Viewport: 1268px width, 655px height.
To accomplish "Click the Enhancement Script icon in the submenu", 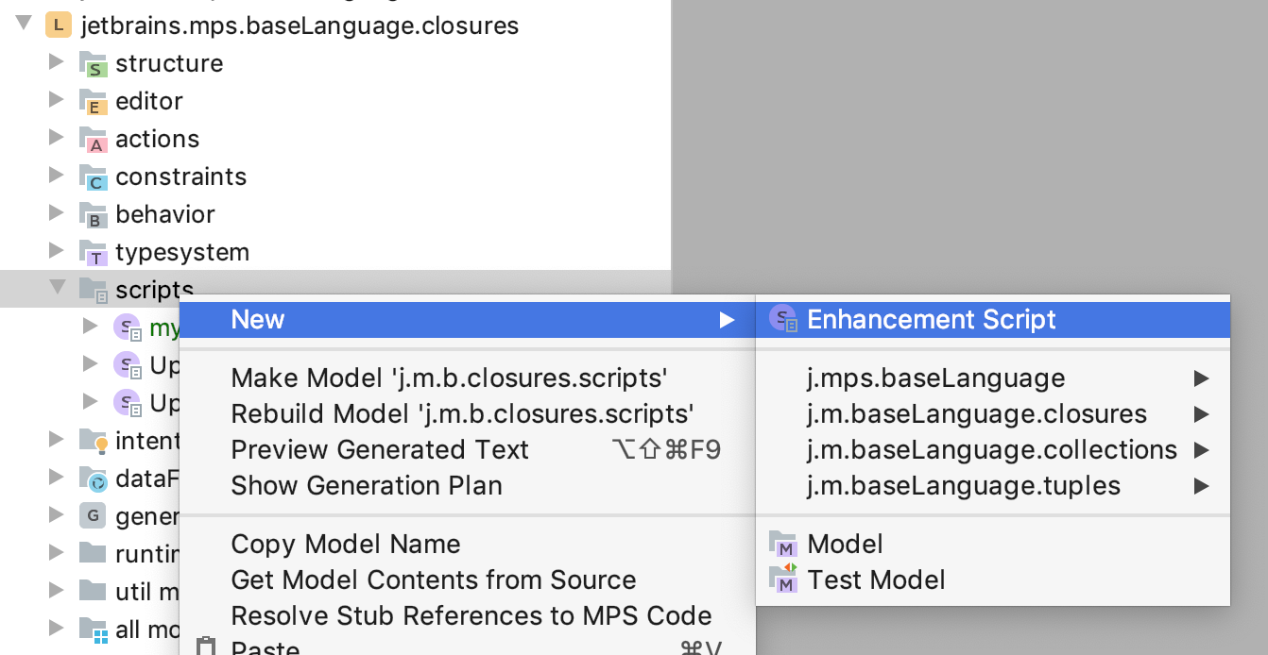I will pos(784,320).
